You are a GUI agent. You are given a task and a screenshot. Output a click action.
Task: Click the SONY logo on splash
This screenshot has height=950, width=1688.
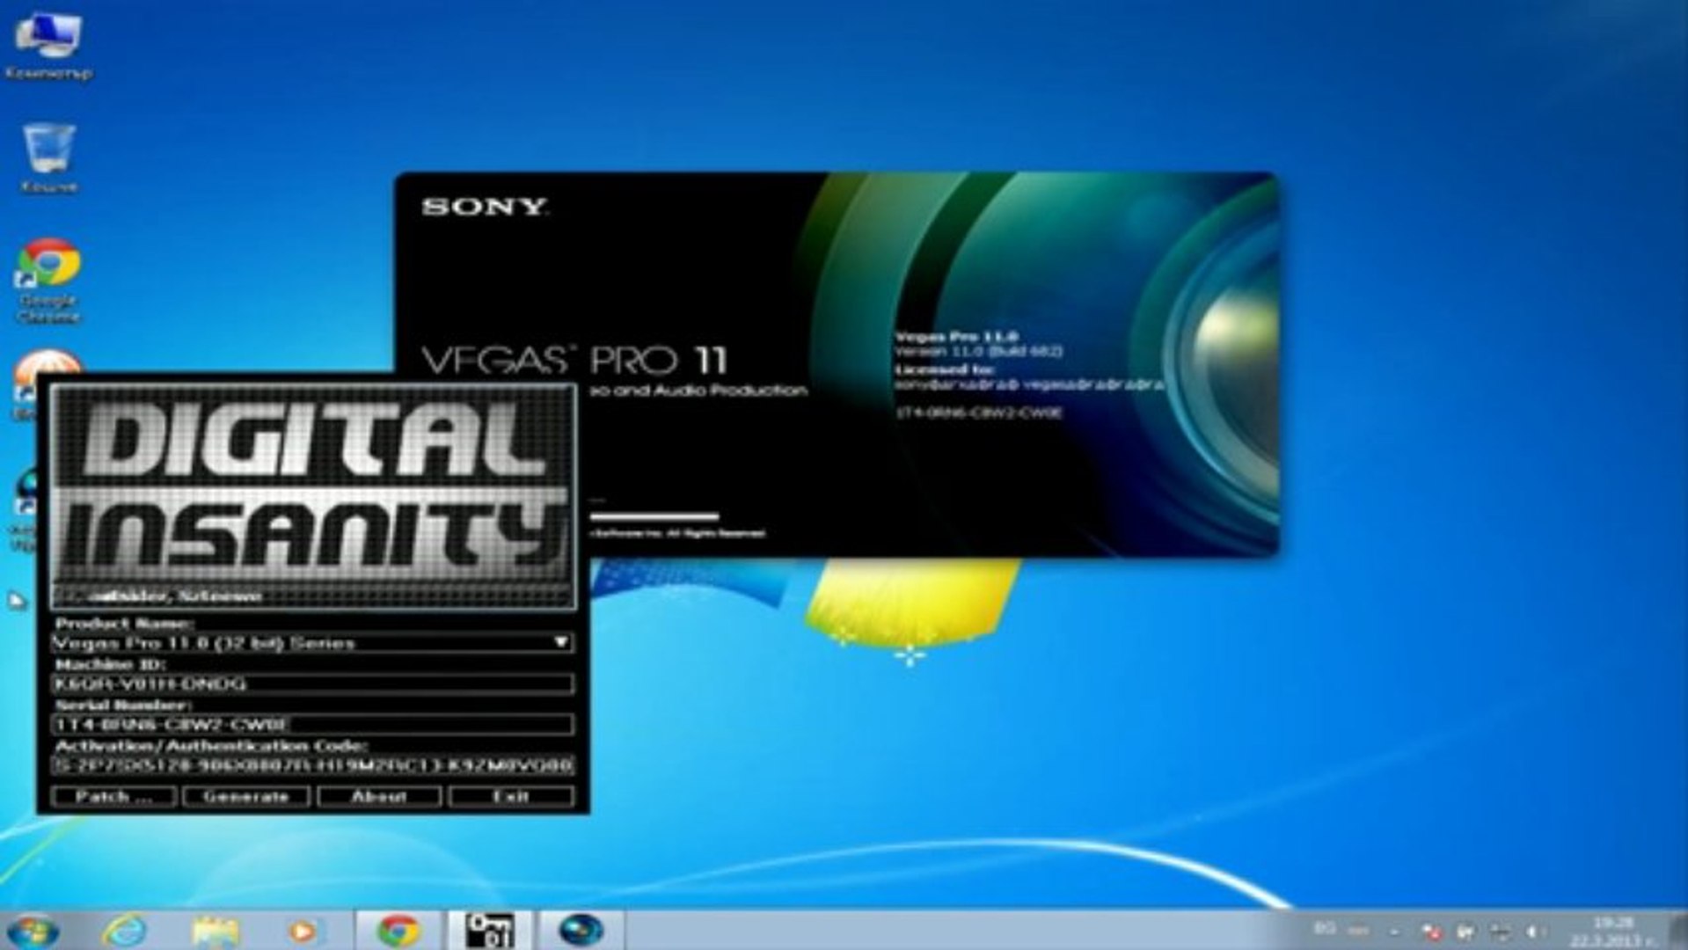(485, 207)
